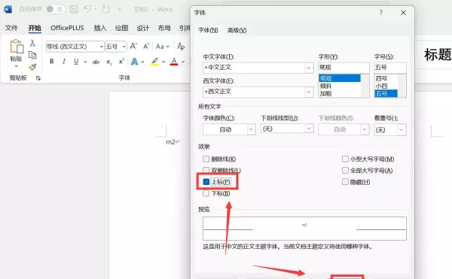Switch to the Advanced (高级) dialog tab
Image resolution: width=452 pixels, height=279 pixels.
pos(237,30)
